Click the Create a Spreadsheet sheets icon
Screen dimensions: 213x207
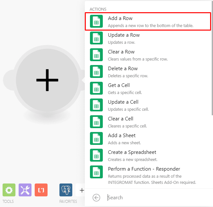(x=96, y=155)
